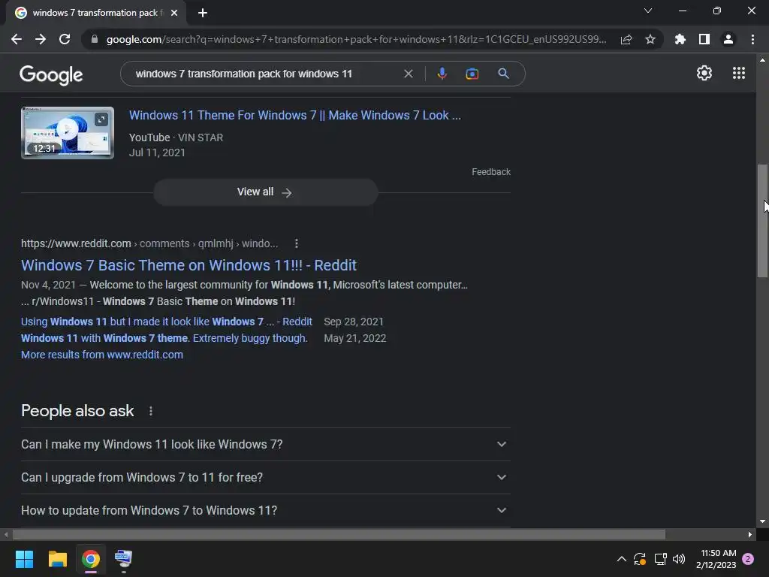Click the 'YouTube · VIN STAR' source text
The width and height of the screenshot is (769, 577).
click(x=176, y=137)
